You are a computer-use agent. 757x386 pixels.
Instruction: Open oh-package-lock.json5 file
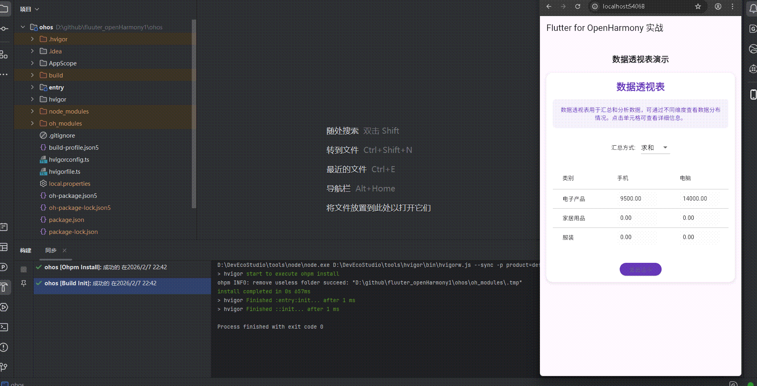pos(80,207)
